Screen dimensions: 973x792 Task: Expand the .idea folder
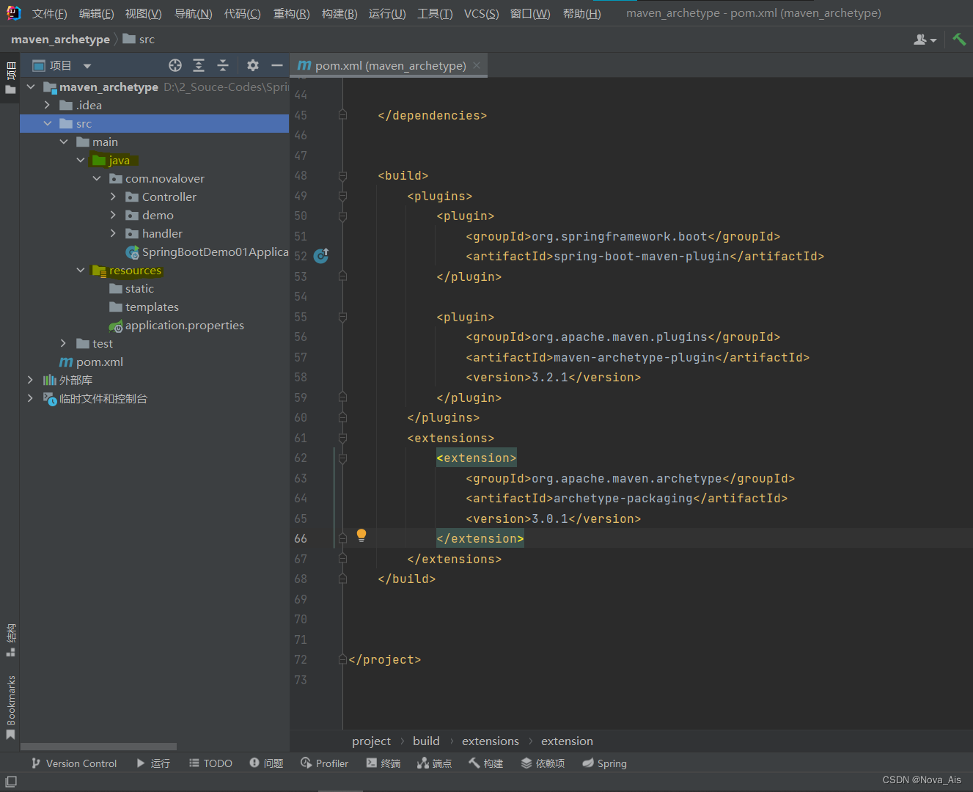click(x=47, y=105)
